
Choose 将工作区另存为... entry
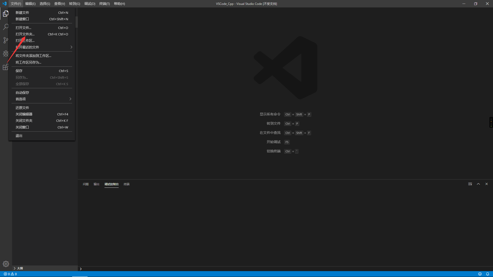pyautogui.click(x=42, y=62)
